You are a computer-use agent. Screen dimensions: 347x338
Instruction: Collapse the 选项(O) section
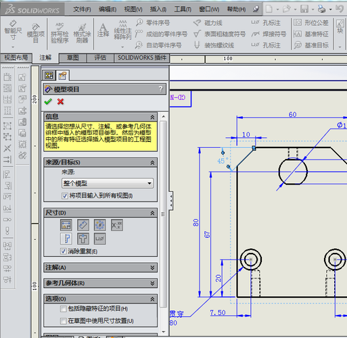(152, 299)
